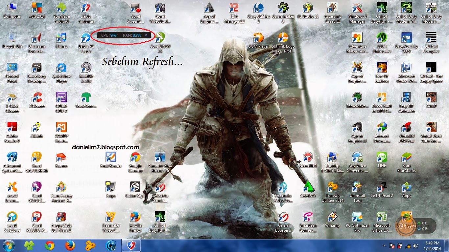Open Left 4 Dead 2 shortcut
Screen dimensions: 449x252
pos(382,190)
